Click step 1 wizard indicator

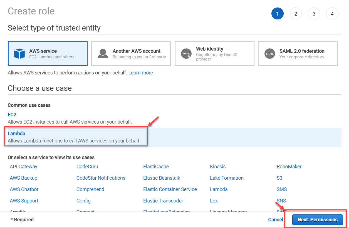click(277, 14)
